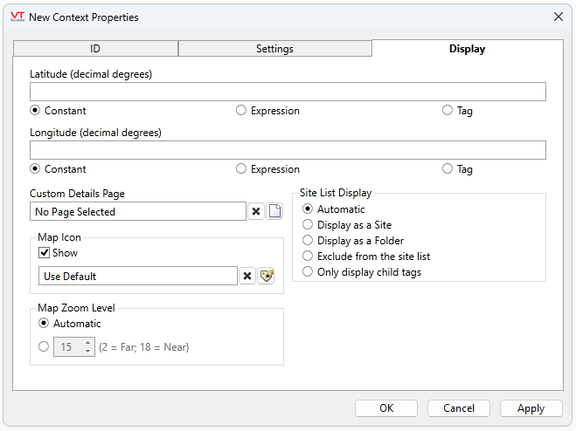Select Constant for Longitude
The height and width of the screenshot is (431, 576).
pyautogui.click(x=35, y=168)
